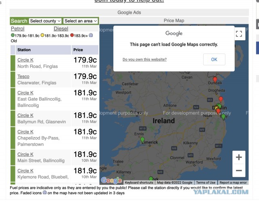This screenshot has width=259, height=204.
Task: Click the green map pin near Cork
Action: 151,179
